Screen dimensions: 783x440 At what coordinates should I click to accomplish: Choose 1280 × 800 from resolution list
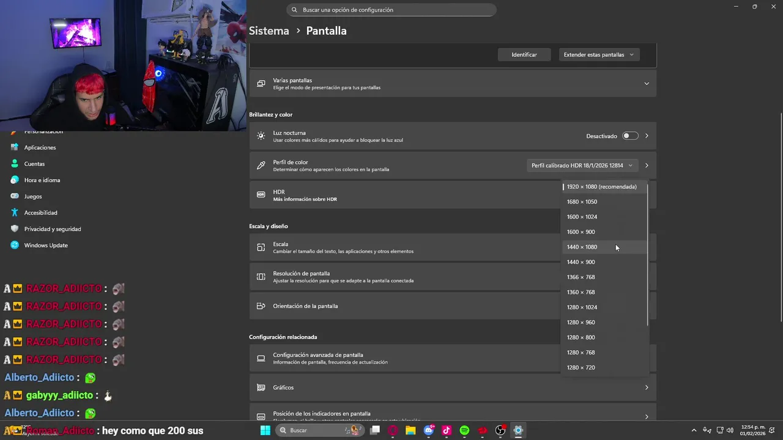(x=604, y=337)
